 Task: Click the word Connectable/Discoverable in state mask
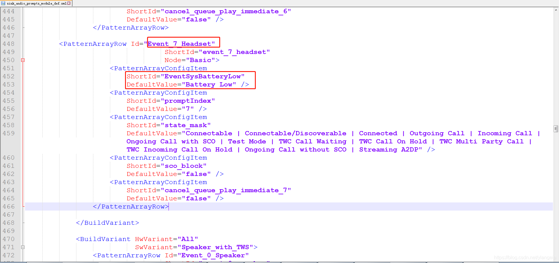coord(295,133)
